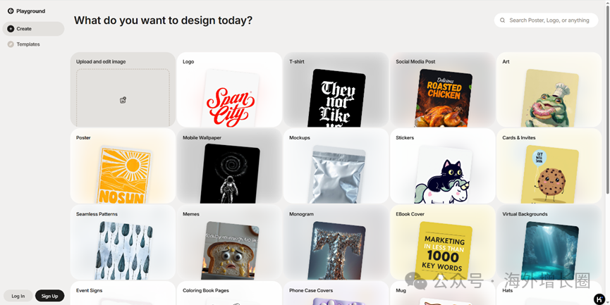Click the round black badge at bottom-right corner

point(600,299)
